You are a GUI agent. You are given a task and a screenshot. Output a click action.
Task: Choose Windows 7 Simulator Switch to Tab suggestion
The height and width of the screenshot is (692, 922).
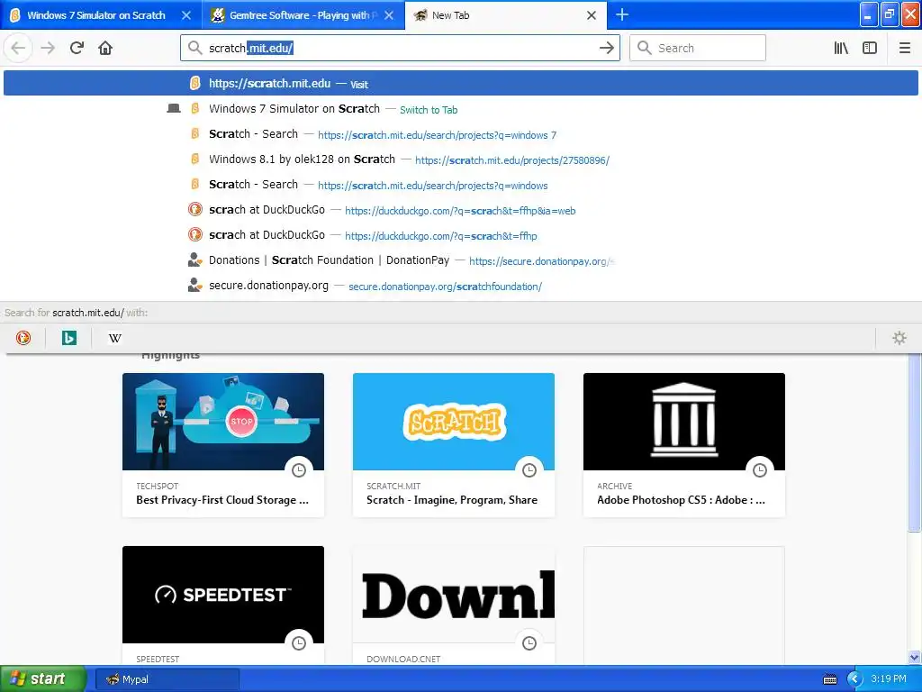461,109
